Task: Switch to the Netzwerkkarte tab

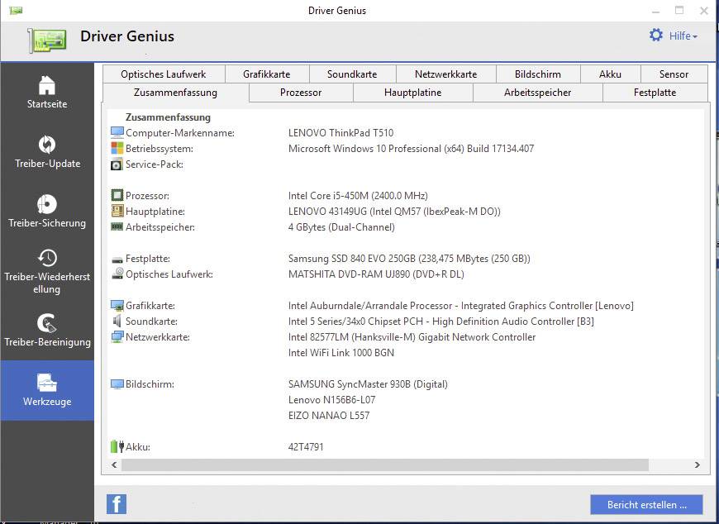Action: (445, 74)
